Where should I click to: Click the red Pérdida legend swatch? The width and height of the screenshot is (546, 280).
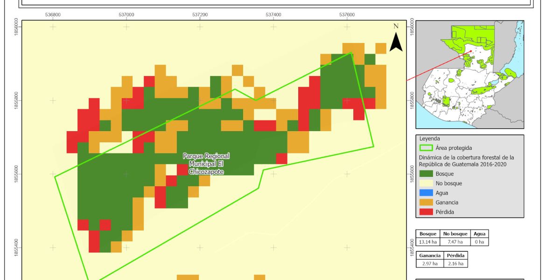click(x=425, y=212)
